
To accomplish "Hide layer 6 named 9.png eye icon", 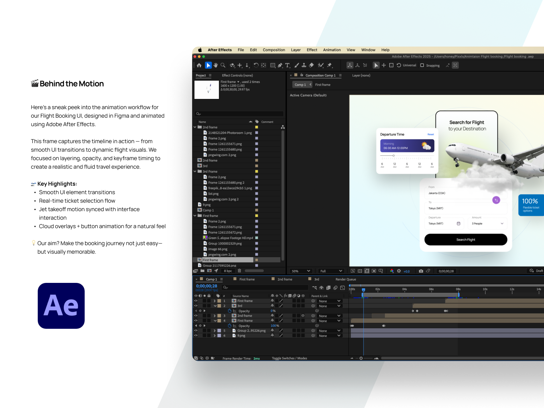I will coord(196,336).
